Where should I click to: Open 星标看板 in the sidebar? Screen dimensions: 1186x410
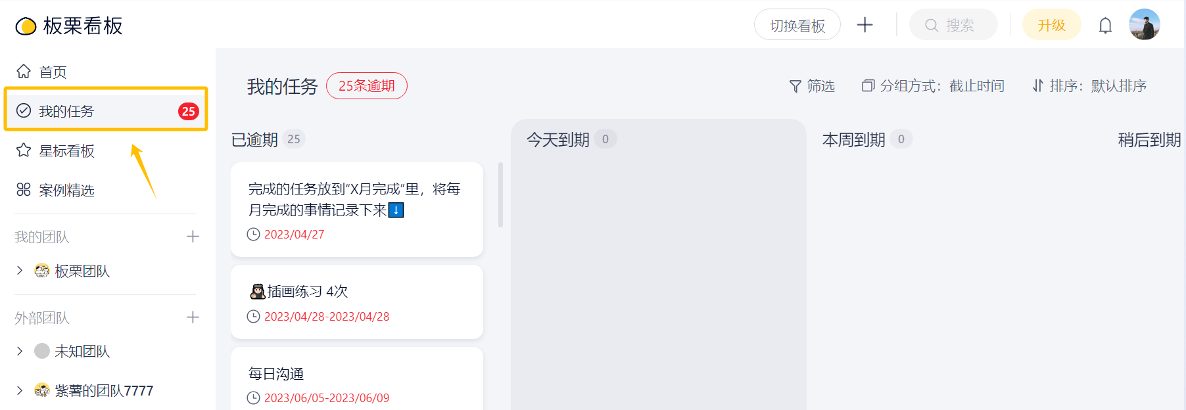tap(66, 150)
